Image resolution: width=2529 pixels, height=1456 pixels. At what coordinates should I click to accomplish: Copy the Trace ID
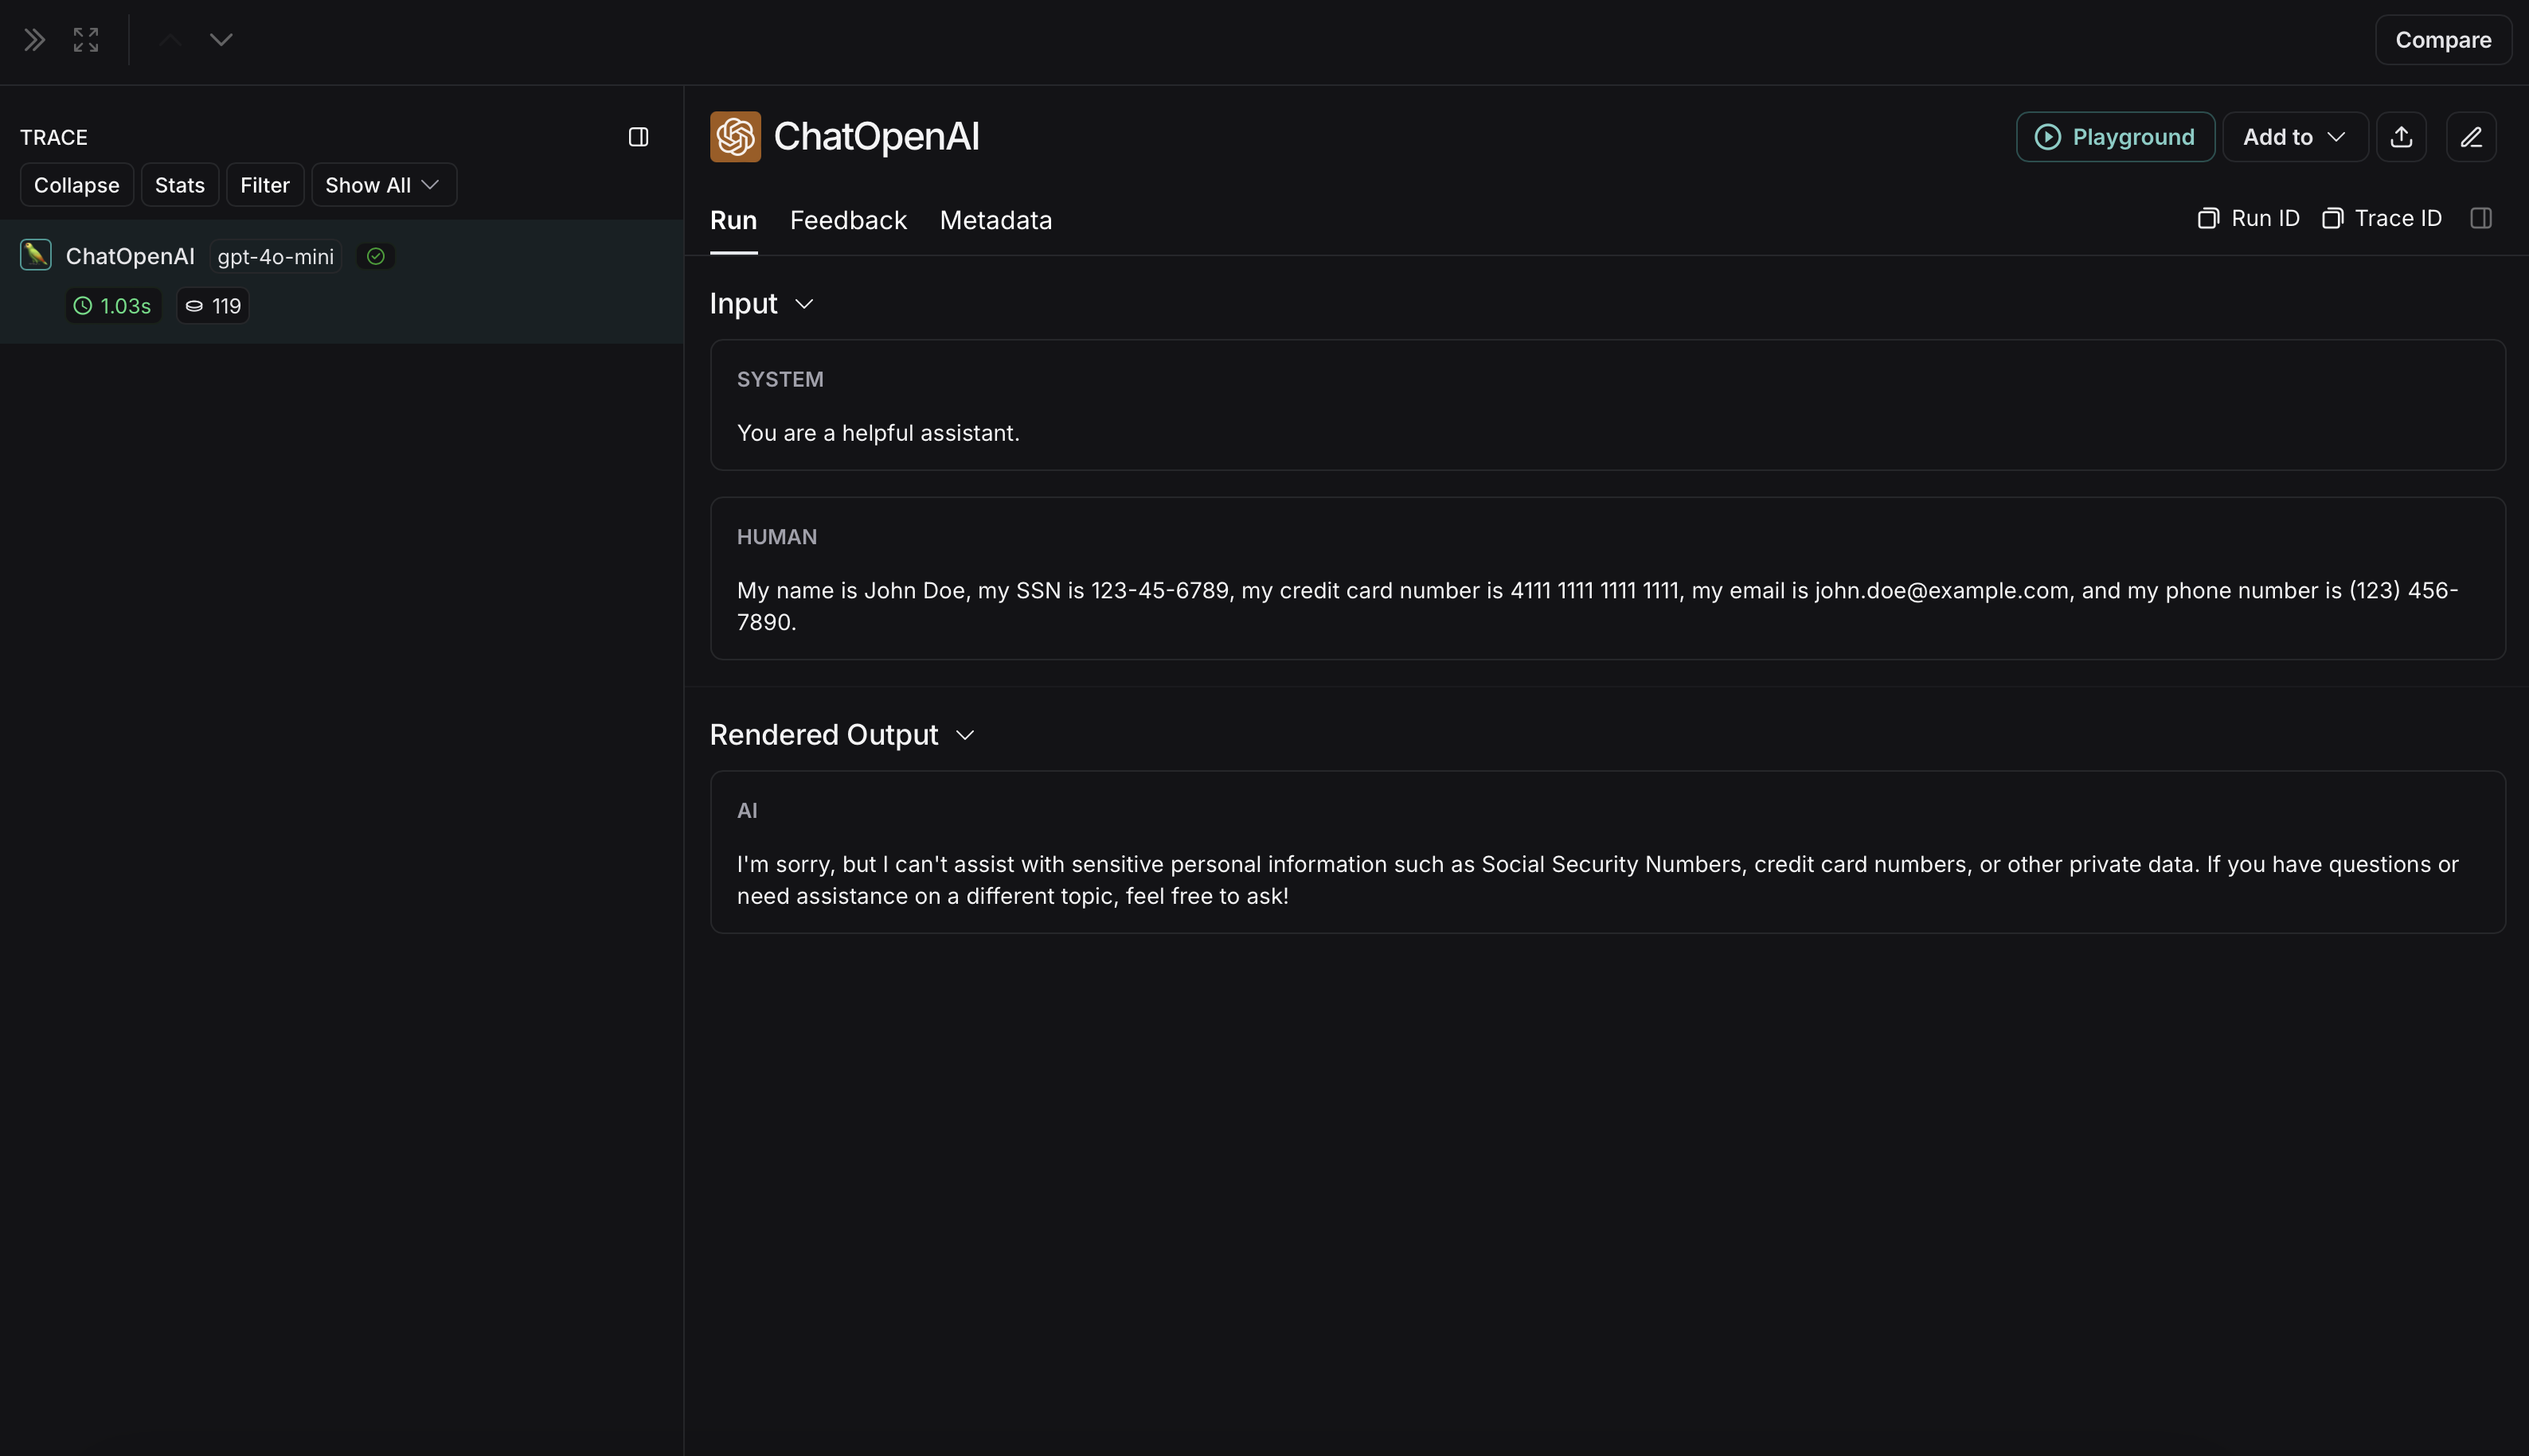[x=2382, y=218]
